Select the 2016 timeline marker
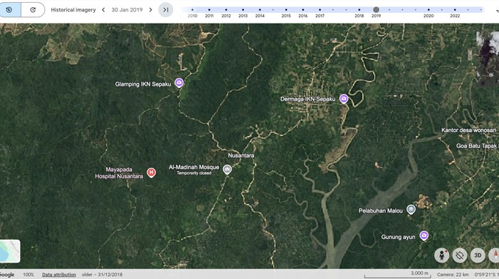Screen dimensions: 499x279 coord(303,10)
